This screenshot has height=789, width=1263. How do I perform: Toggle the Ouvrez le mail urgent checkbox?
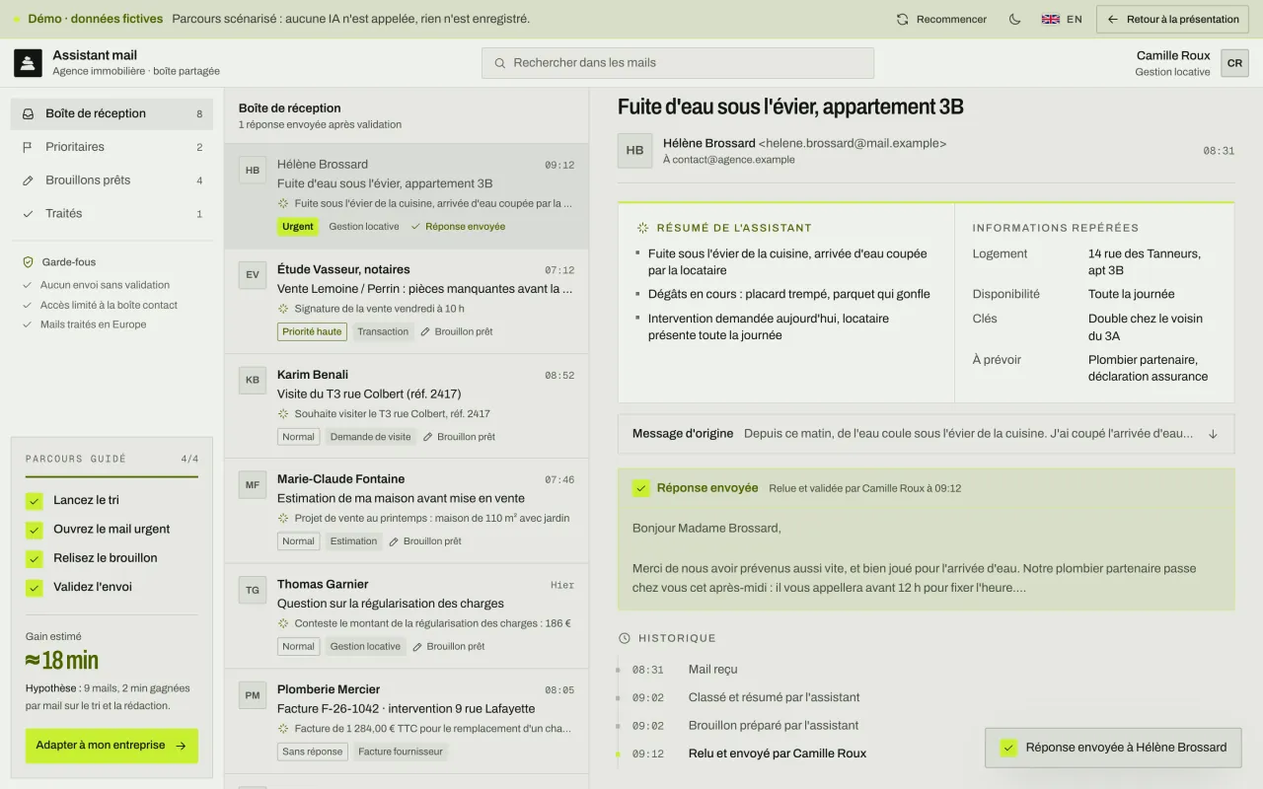(35, 530)
